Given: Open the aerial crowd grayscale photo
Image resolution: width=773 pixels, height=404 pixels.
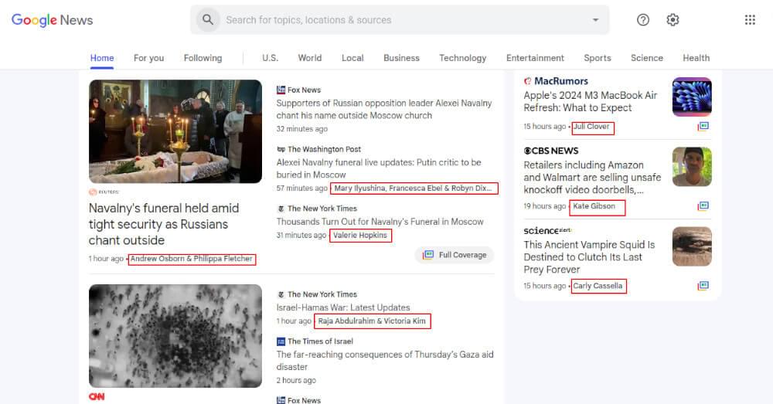Looking at the screenshot, I should [x=175, y=336].
